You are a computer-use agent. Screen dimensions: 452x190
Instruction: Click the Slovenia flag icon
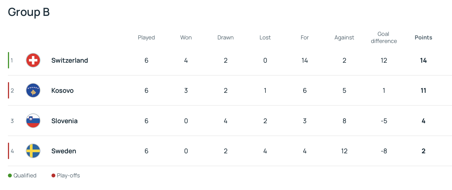pos(33,121)
